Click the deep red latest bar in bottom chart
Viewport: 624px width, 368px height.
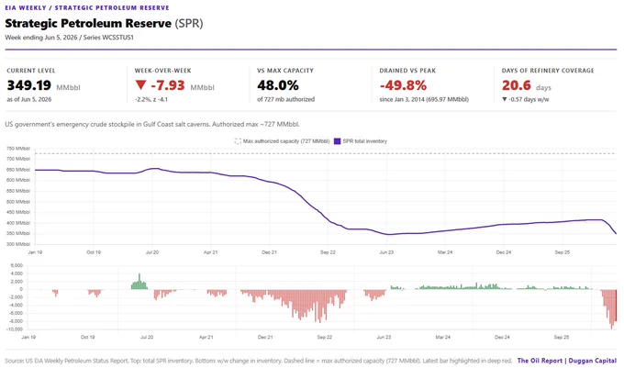click(616, 306)
